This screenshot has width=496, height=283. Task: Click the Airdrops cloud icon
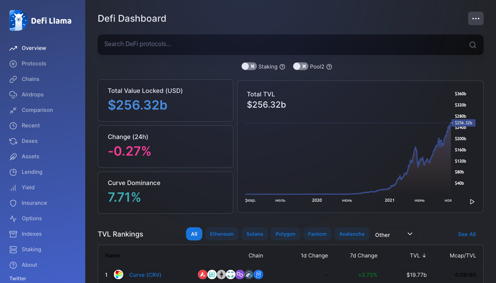13,94
